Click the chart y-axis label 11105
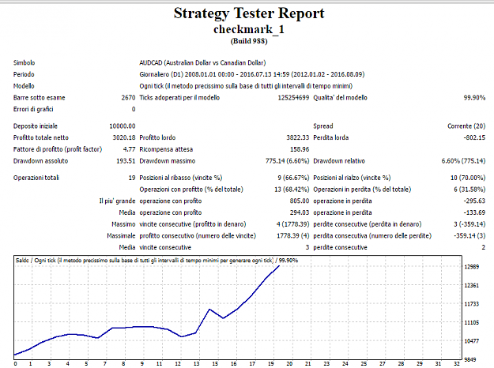Viewport: 494px width, 368px height. click(472, 322)
